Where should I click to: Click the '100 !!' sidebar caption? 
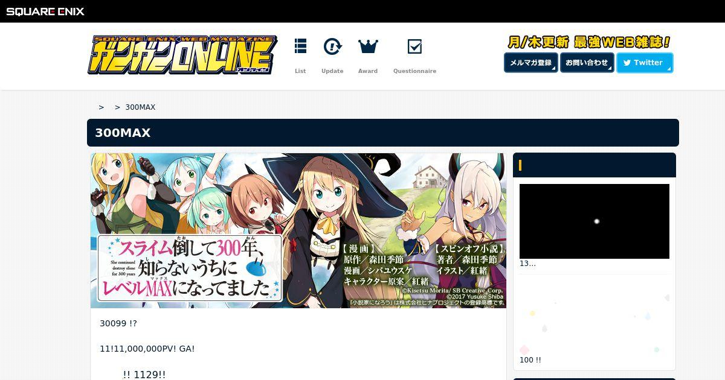[x=530, y=360]
